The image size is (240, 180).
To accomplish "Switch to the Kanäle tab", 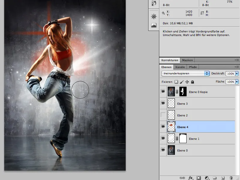I will [180, 67].
